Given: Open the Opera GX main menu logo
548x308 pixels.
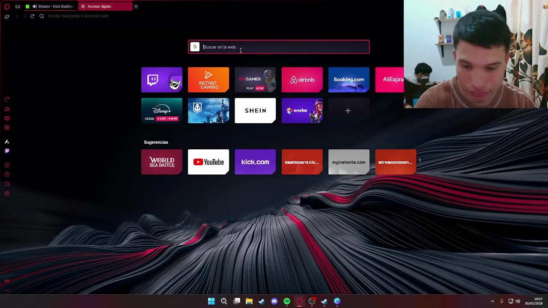Looking at the screenshot, I should click(7, 6).
